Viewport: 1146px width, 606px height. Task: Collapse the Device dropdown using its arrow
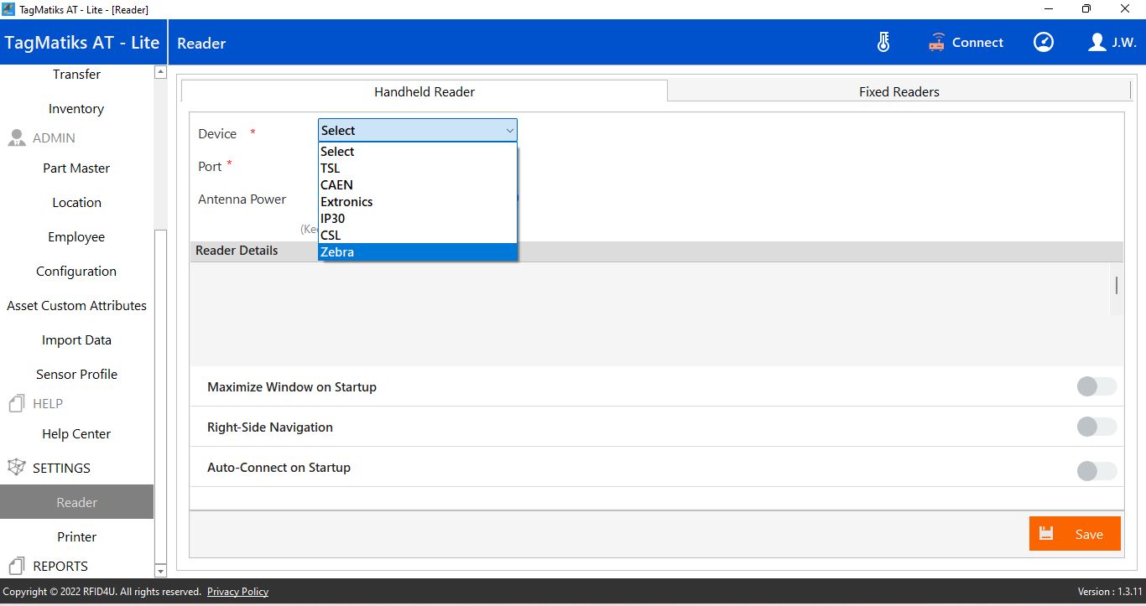pos(509,131)
